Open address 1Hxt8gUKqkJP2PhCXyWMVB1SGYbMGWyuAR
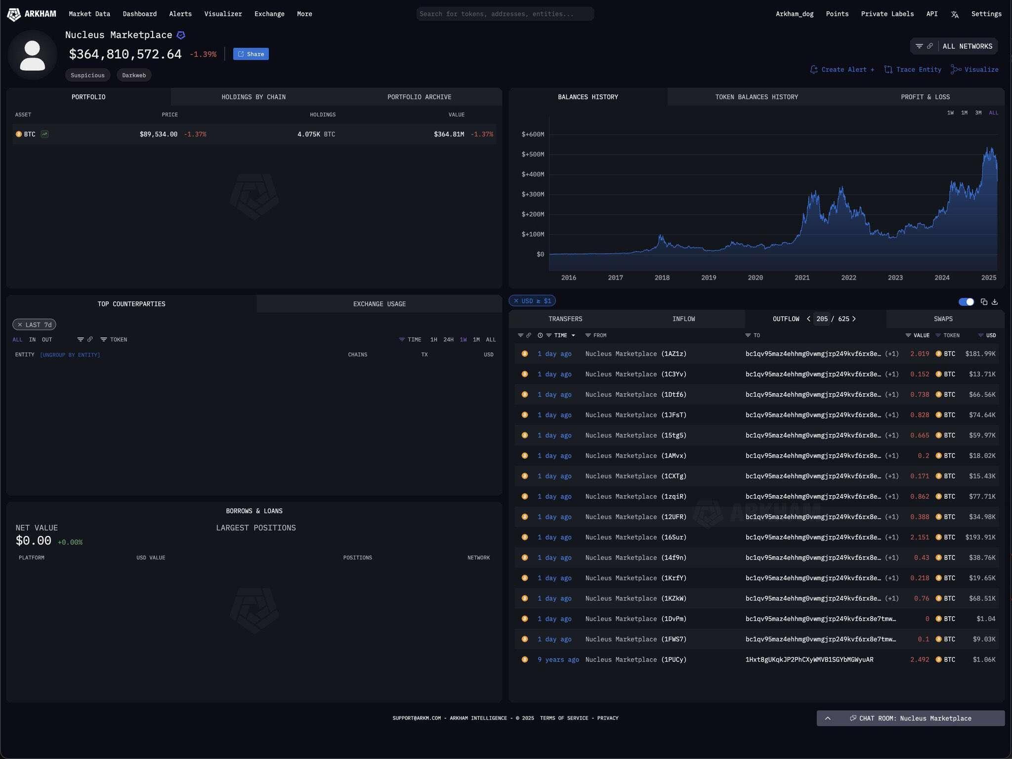The image size is (1012, 759). click(x=809, y=659)
